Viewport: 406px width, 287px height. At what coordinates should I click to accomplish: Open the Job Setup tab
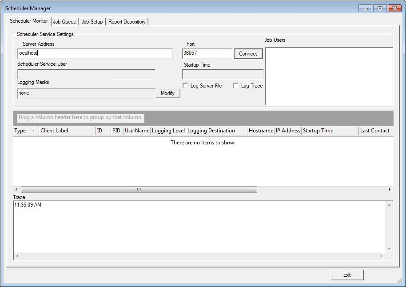[92, 22]
